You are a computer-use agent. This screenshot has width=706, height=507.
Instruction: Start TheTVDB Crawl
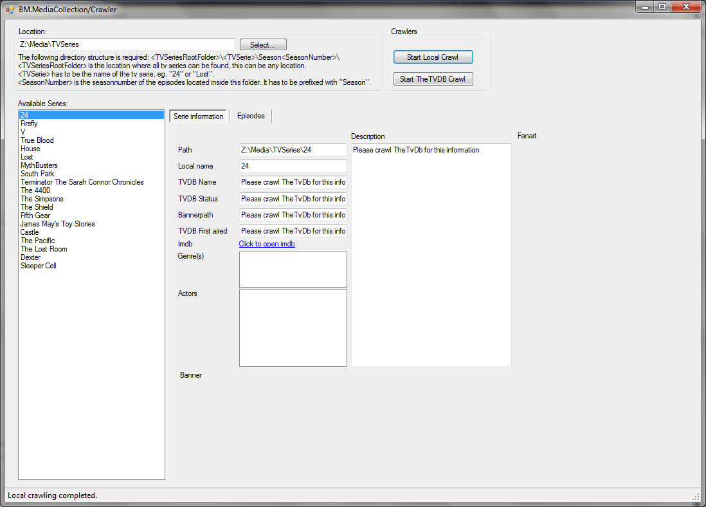433,79
